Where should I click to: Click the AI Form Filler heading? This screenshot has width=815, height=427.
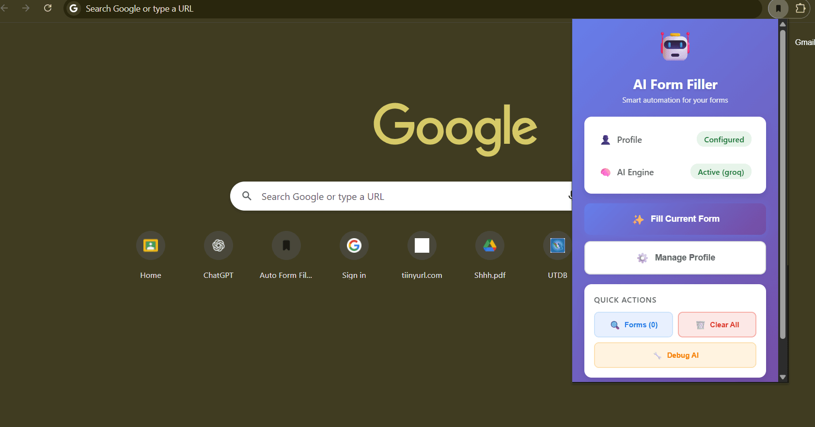675,85
